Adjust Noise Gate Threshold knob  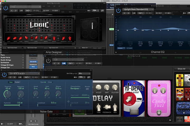[x=7, y=94]
